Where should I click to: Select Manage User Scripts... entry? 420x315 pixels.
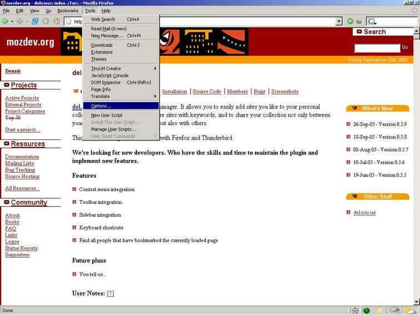pyautogui.click(x=121, y=129)
